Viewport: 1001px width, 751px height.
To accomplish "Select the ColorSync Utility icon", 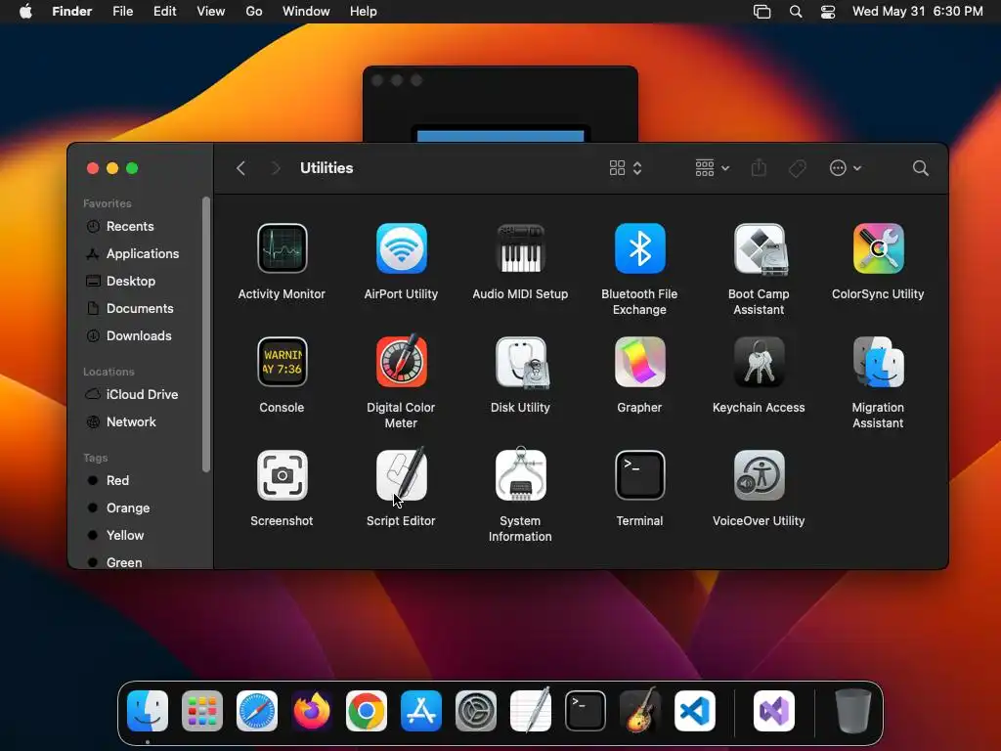I will (879, 248).
